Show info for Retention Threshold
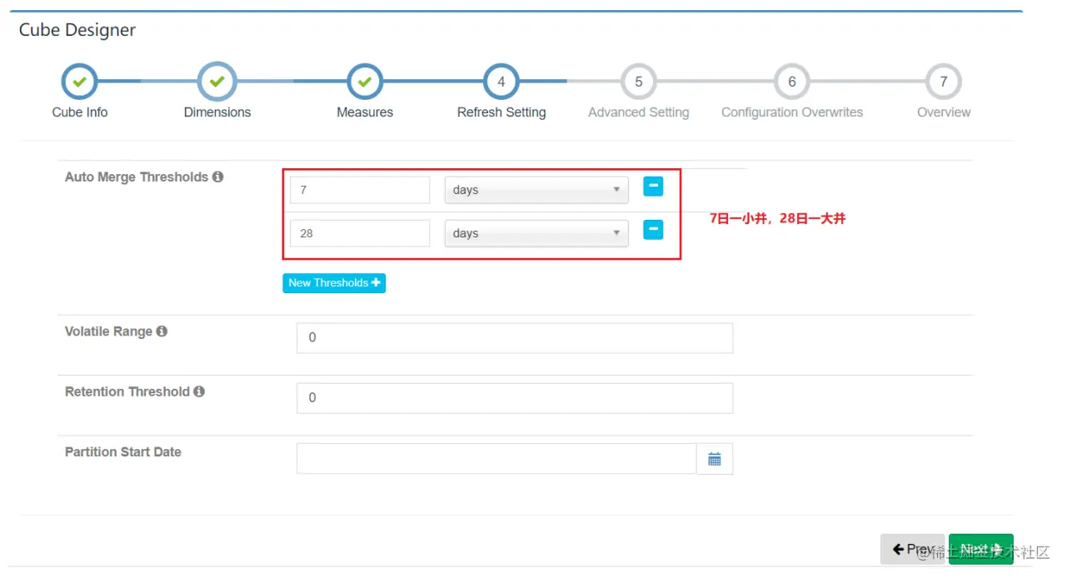Viewport: 1067px width, 578px height. point(199,391)
